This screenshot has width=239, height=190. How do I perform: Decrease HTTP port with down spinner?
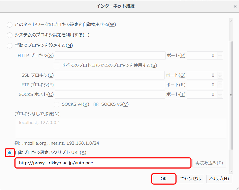[x=220, y=57]
